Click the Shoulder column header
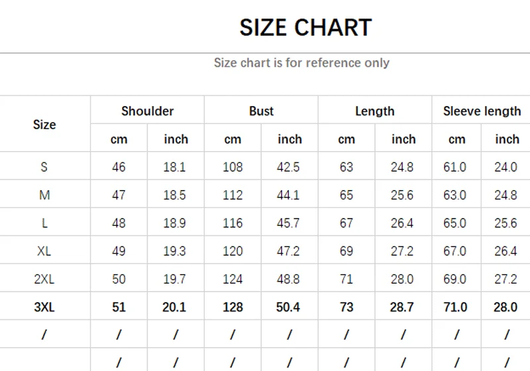 click(147, 111)
